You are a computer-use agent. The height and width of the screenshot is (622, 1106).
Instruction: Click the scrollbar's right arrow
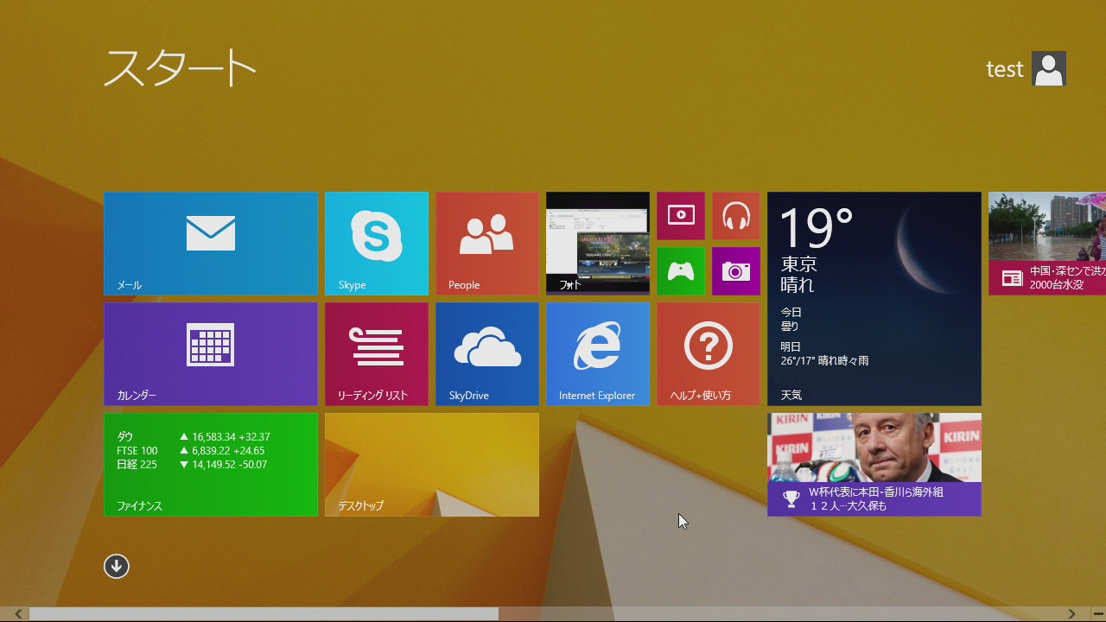[1072, 614]
